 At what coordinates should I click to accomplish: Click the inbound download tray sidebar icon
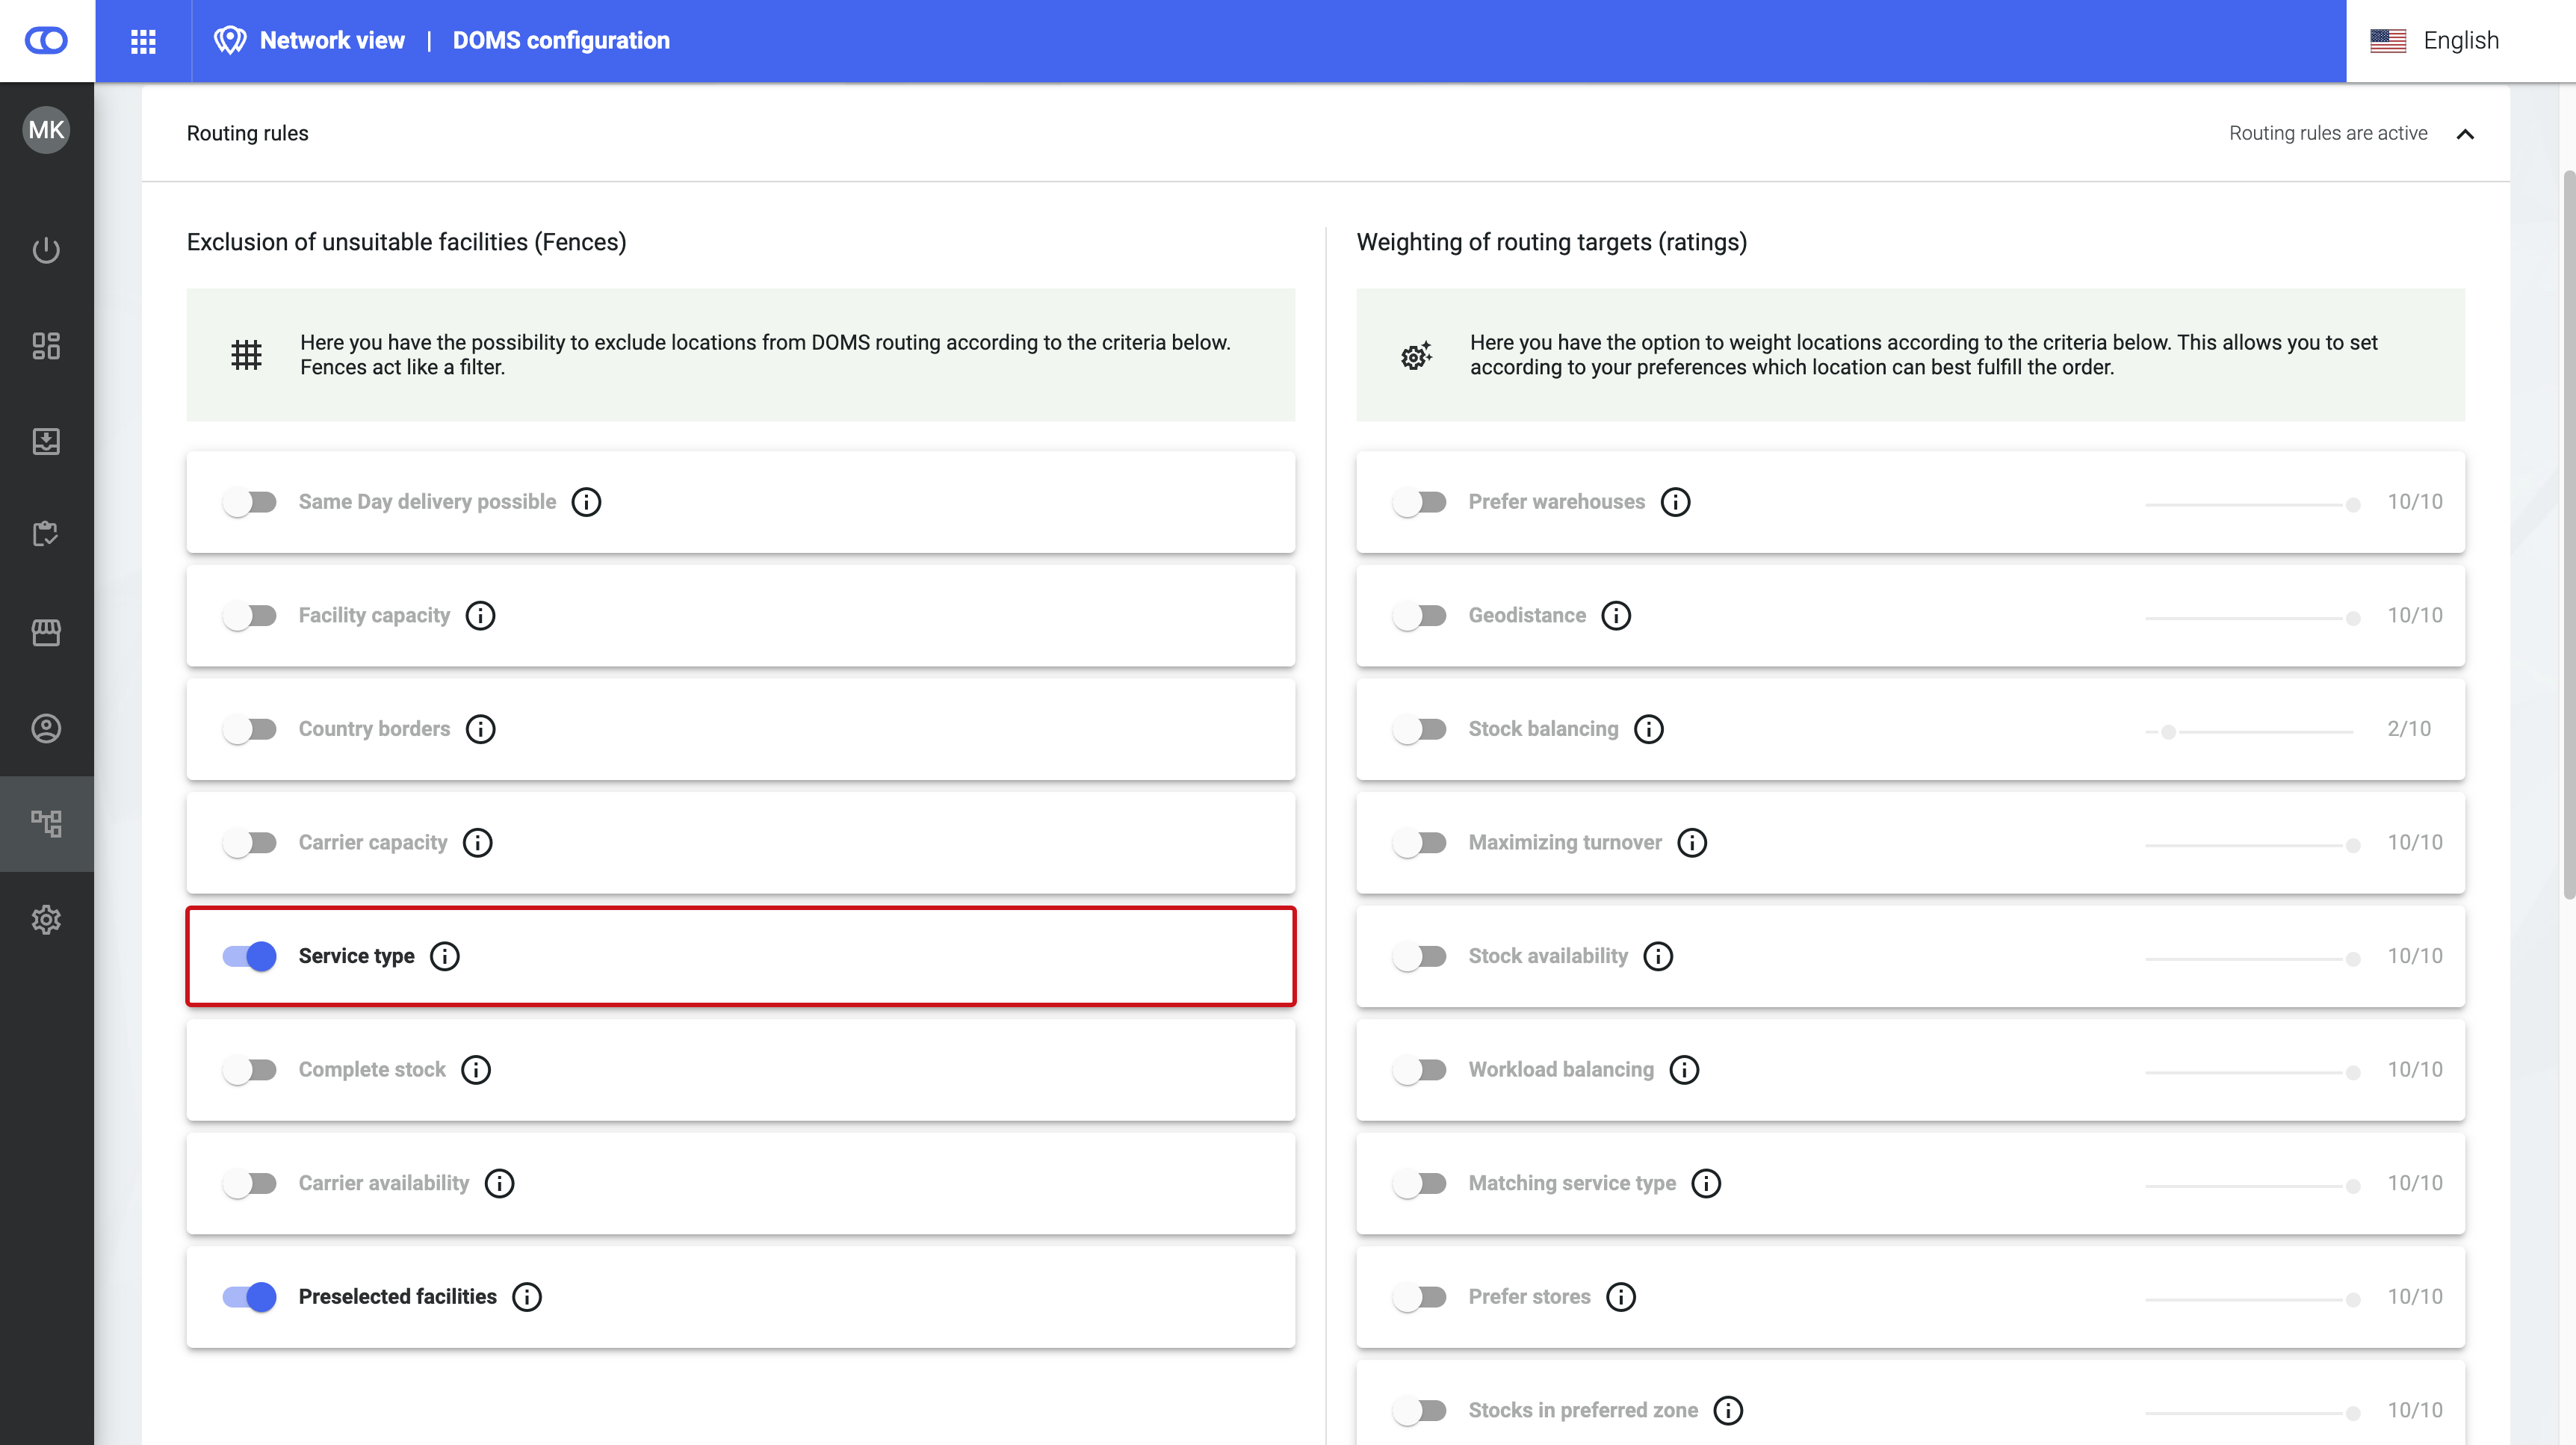(x=46, y=441)
